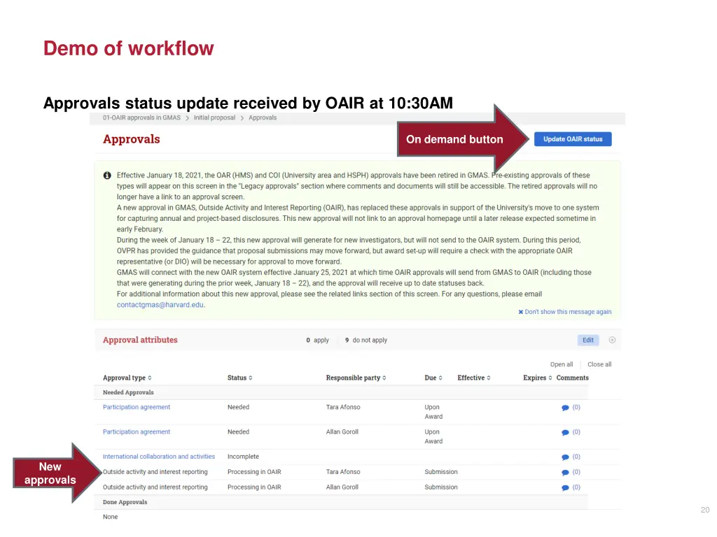
Task: Click the Comments column header
Action: click(573, 378)
